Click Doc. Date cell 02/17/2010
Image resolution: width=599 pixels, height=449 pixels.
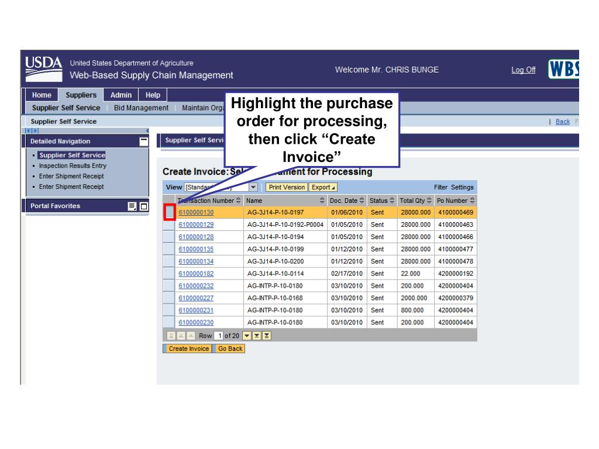(346, 274)
